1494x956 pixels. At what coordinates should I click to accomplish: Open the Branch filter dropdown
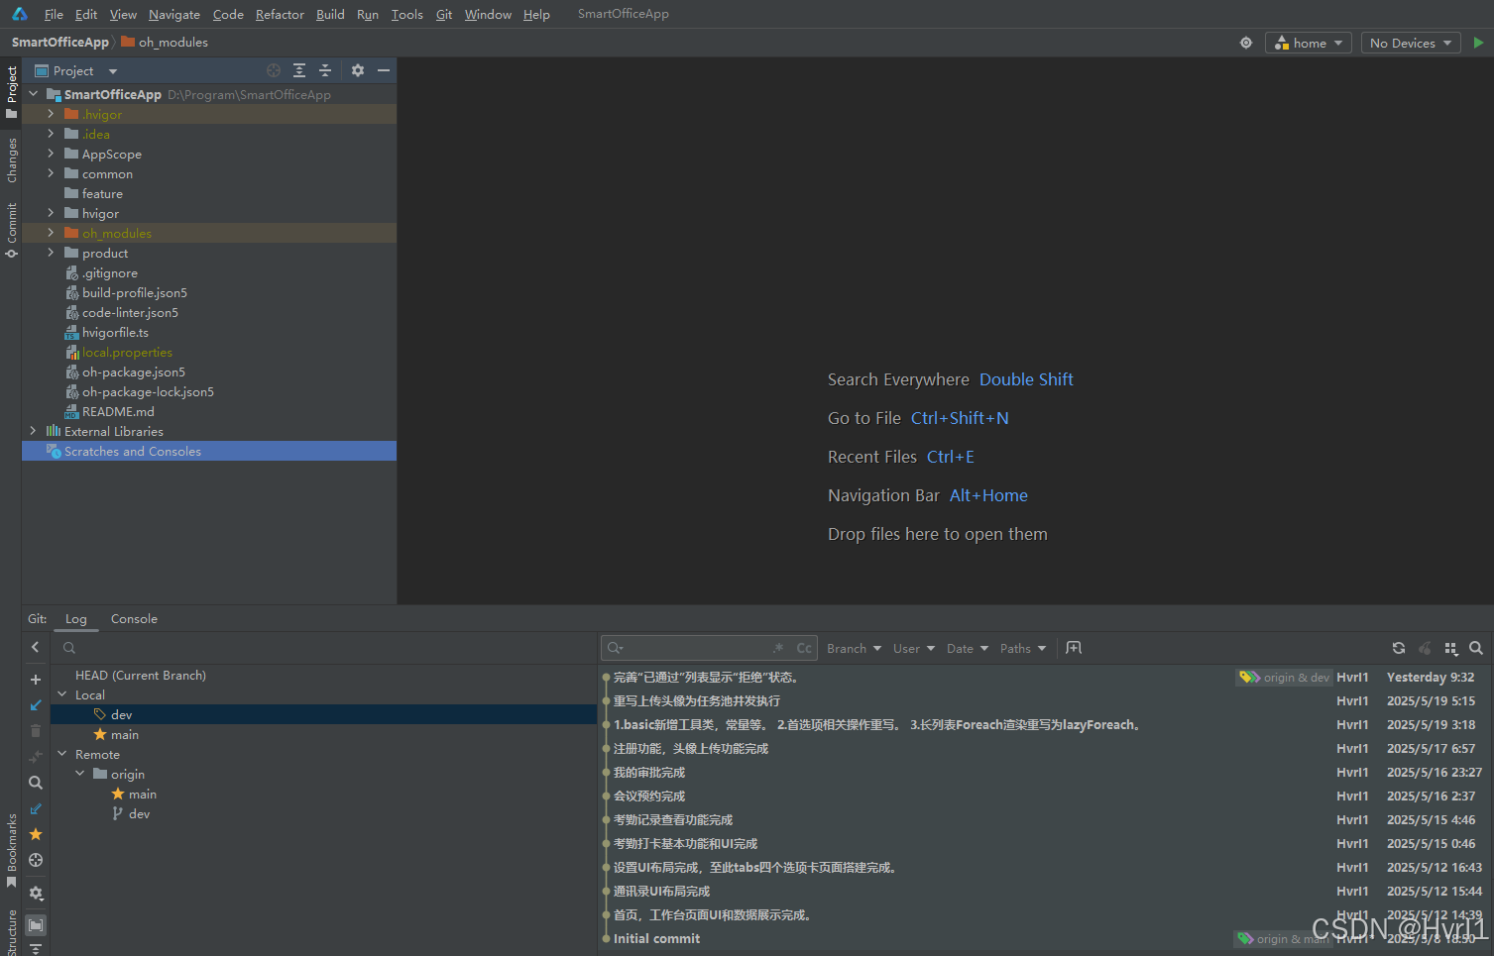[854, 648]
